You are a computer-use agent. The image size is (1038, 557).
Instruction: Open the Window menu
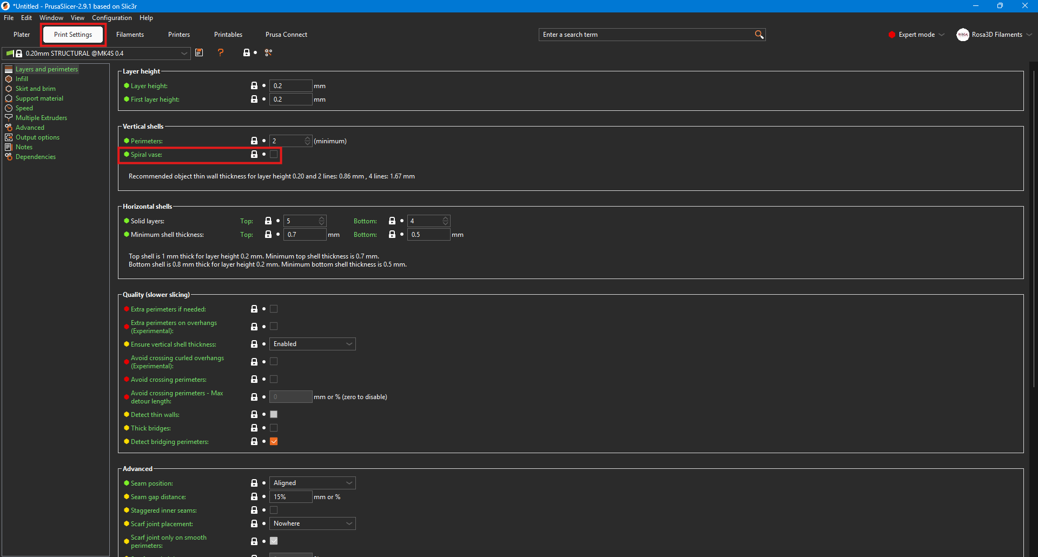pos(51,18)
